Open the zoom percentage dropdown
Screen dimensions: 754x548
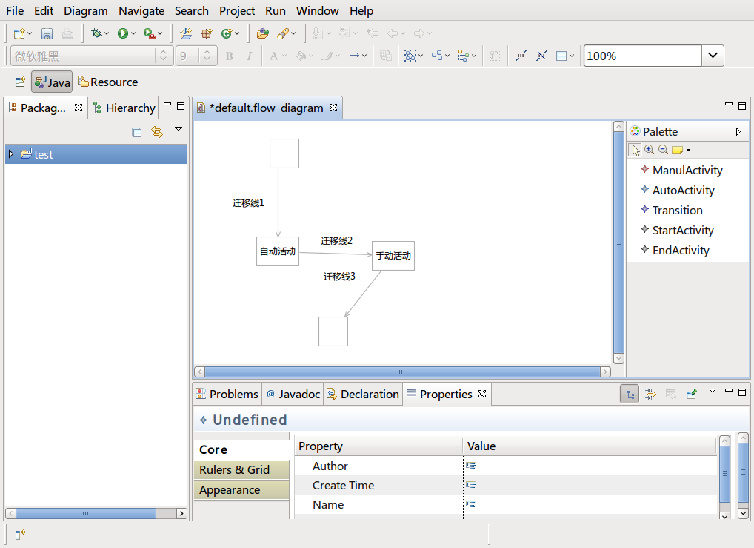pos(713,56)
